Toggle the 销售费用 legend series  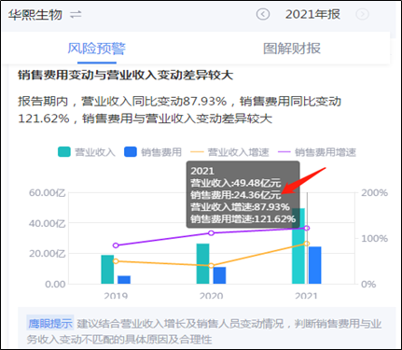(x=153, y=152)
